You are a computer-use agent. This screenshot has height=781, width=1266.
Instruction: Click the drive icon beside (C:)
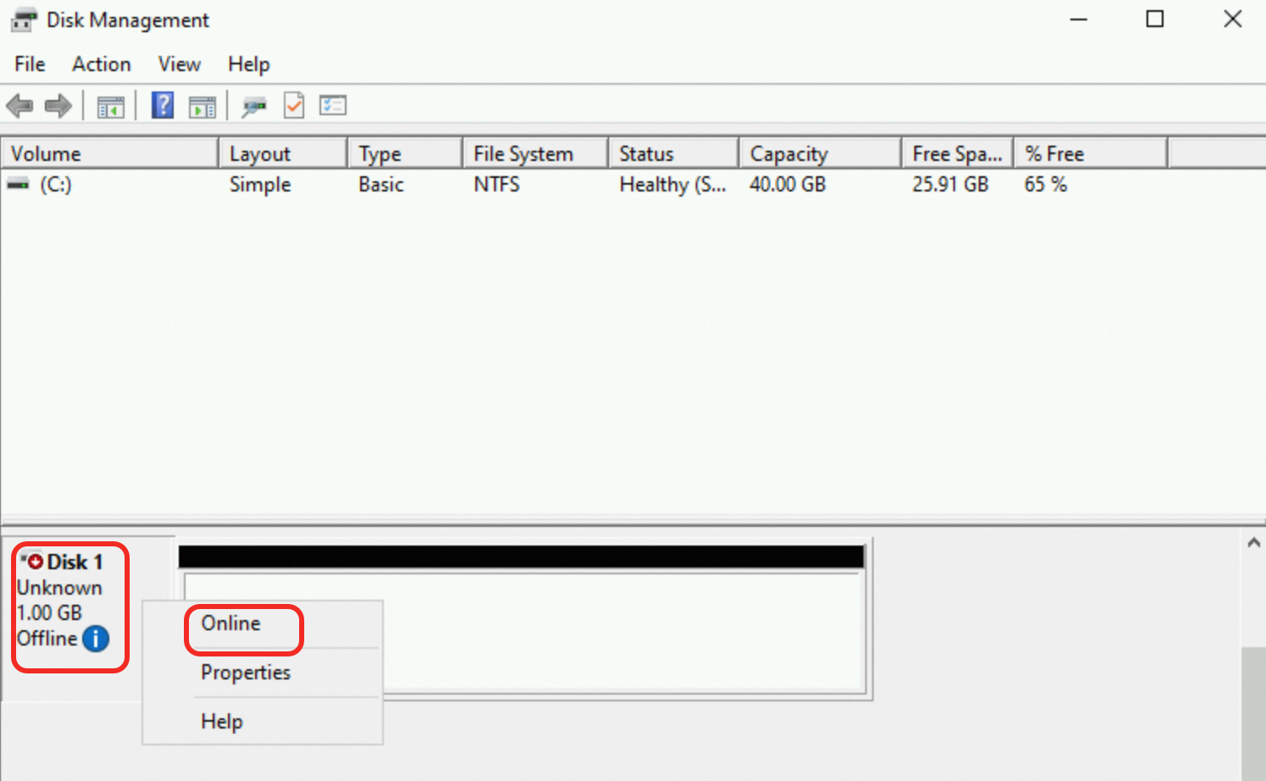(x=18, y=184)
